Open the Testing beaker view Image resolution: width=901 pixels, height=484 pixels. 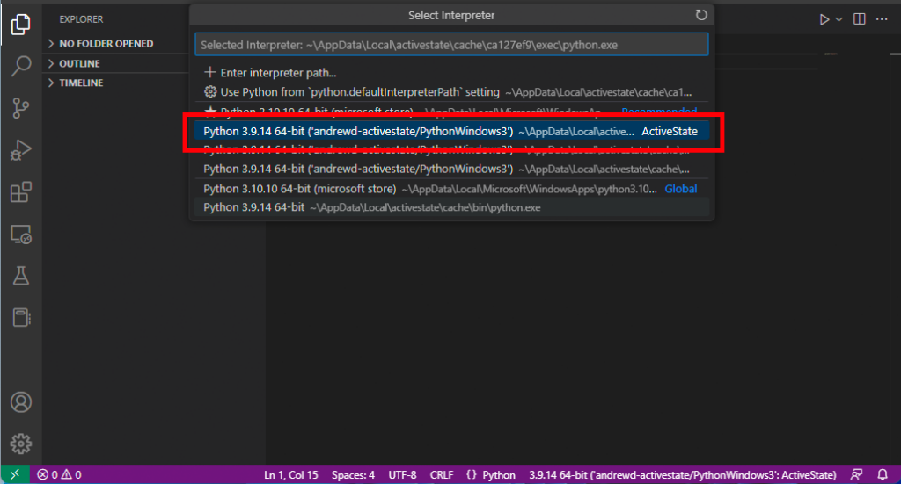point(21,276)
